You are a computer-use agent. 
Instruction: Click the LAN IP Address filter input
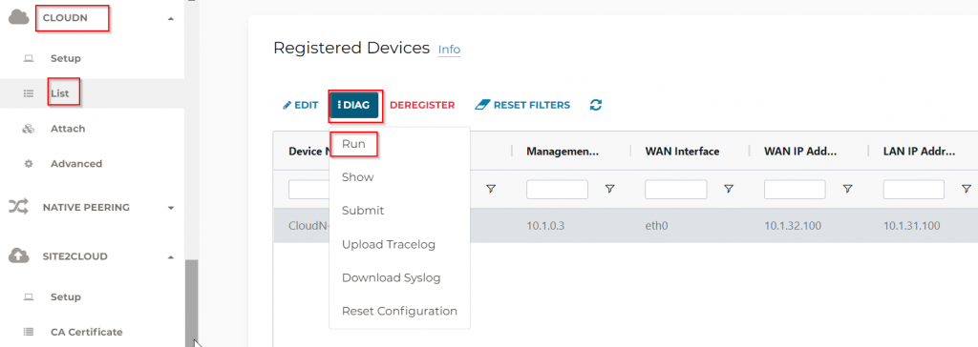coord(914,190)
